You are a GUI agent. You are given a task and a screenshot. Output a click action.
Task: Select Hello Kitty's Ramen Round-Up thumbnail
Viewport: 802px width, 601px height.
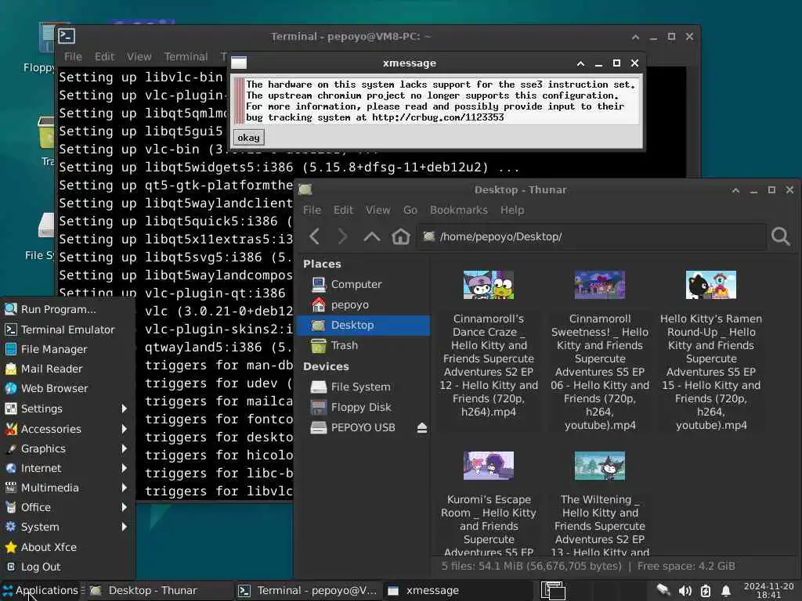[711, 285]
